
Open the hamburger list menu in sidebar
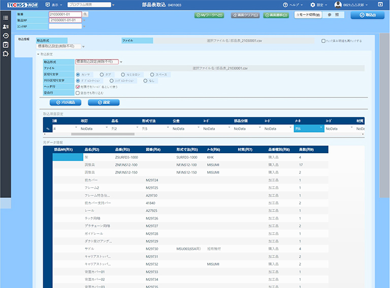click(x=5, y=17)
